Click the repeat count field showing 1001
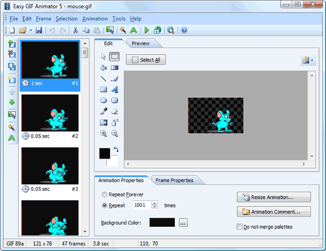This screenshot has height=251, width=326. point(142,205)
